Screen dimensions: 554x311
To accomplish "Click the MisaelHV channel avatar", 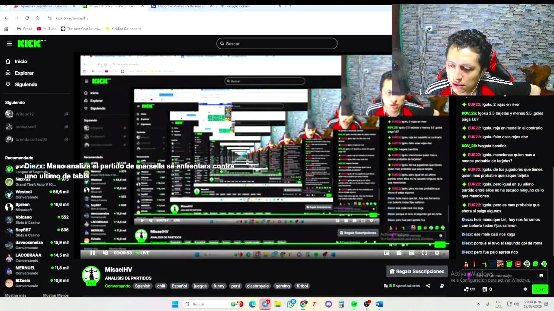I will (91, 276).
